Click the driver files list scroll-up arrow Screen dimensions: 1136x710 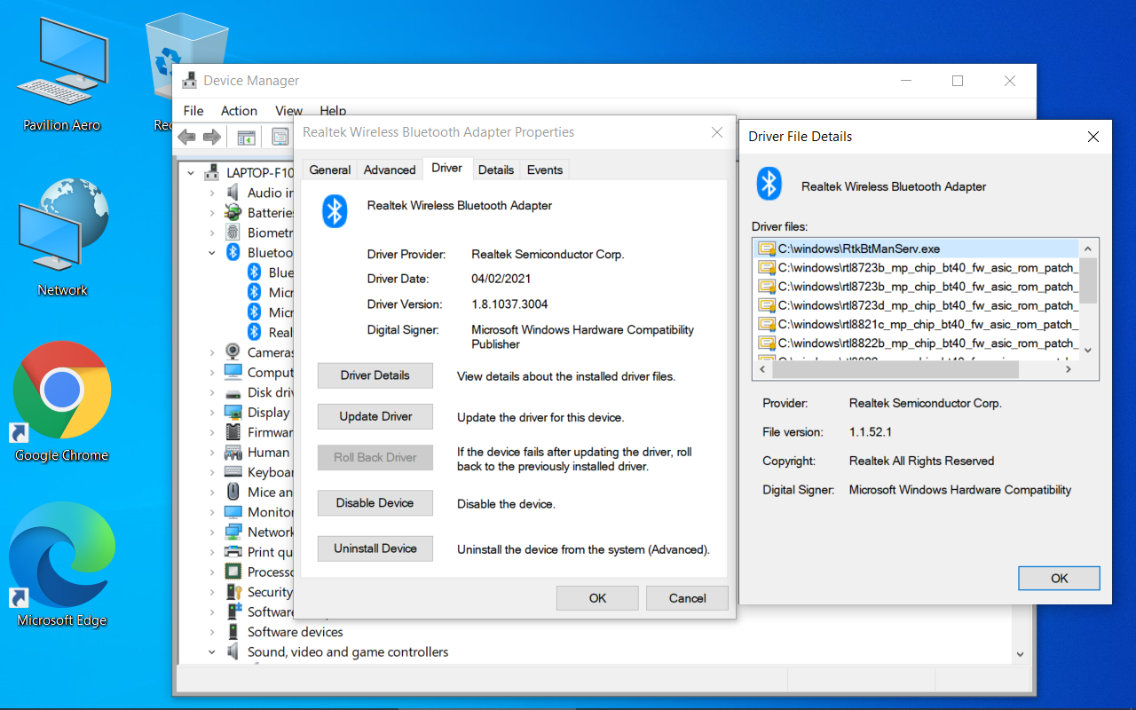(x=1089, y=248)
